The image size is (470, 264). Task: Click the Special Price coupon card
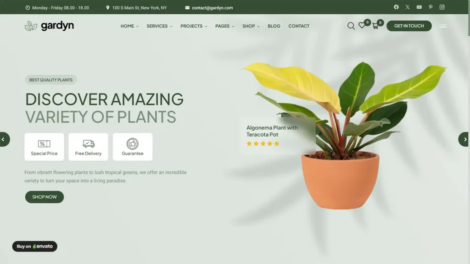pos(44,147)
